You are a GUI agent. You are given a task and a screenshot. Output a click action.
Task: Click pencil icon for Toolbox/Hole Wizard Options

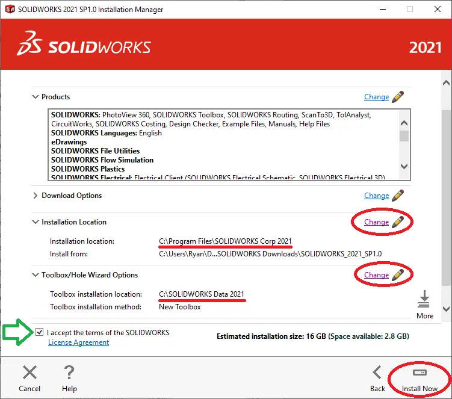(398, 275)
